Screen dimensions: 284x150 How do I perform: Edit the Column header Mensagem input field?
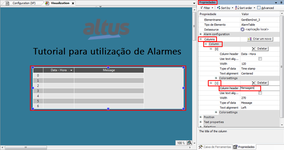click(x=260, y=88)
